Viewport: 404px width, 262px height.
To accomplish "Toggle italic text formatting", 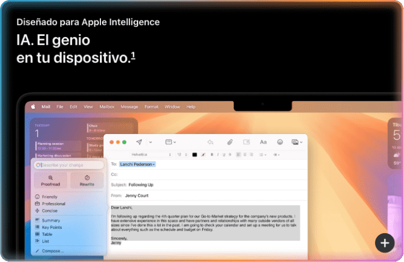I will tap(218, 155).
